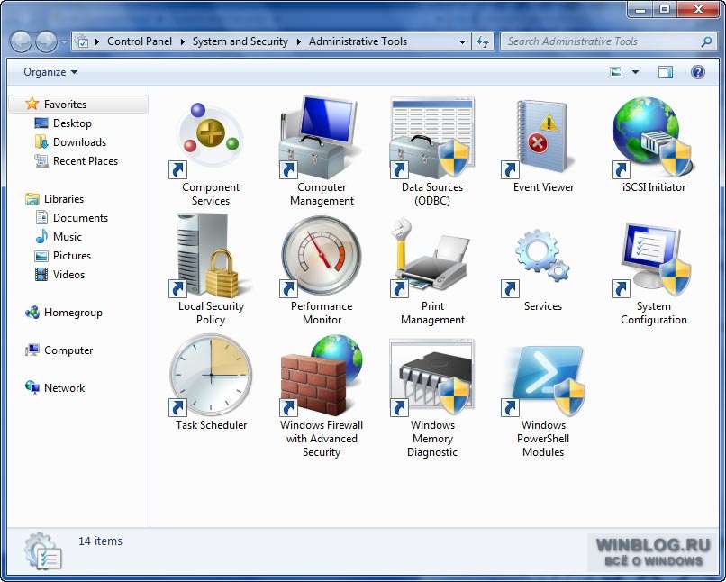The image size is (726, 582).
Task: Open the iSCSI Initiator globe icon
Action: (654, 138)
